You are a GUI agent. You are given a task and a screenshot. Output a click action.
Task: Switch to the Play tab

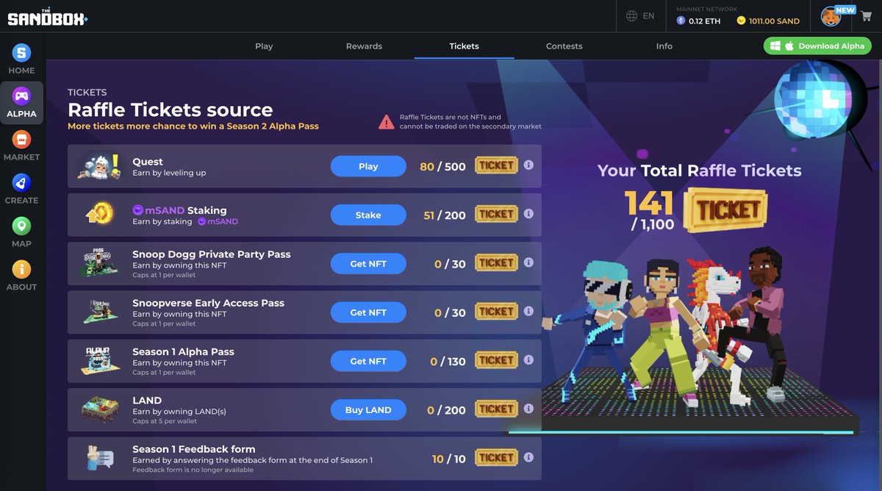point(264,46)
